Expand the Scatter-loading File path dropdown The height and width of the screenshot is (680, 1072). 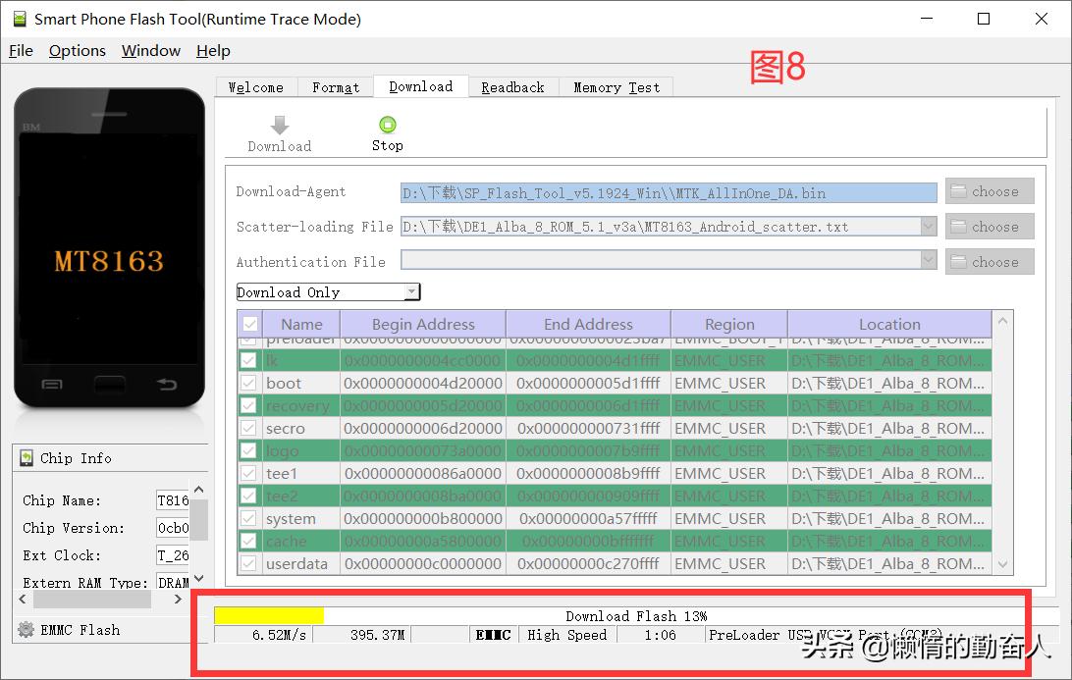(x=928, y=227)
